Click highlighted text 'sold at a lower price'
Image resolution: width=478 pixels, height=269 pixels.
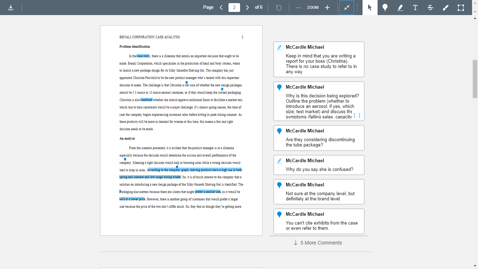pyautogui.click(x=132, y=199)
